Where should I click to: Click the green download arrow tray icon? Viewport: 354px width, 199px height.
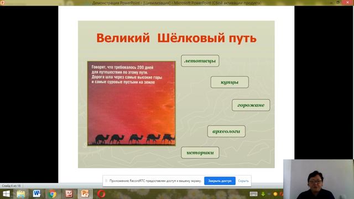[263, 194]
